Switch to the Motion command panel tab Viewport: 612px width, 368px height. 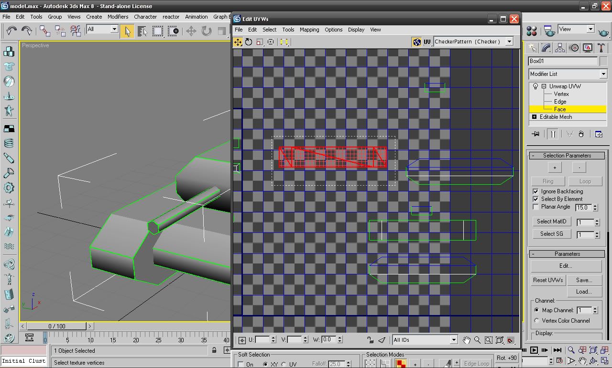click(574, 48)
